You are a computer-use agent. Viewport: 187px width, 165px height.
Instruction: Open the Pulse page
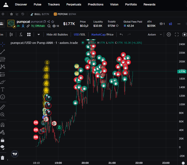point(37,4)
